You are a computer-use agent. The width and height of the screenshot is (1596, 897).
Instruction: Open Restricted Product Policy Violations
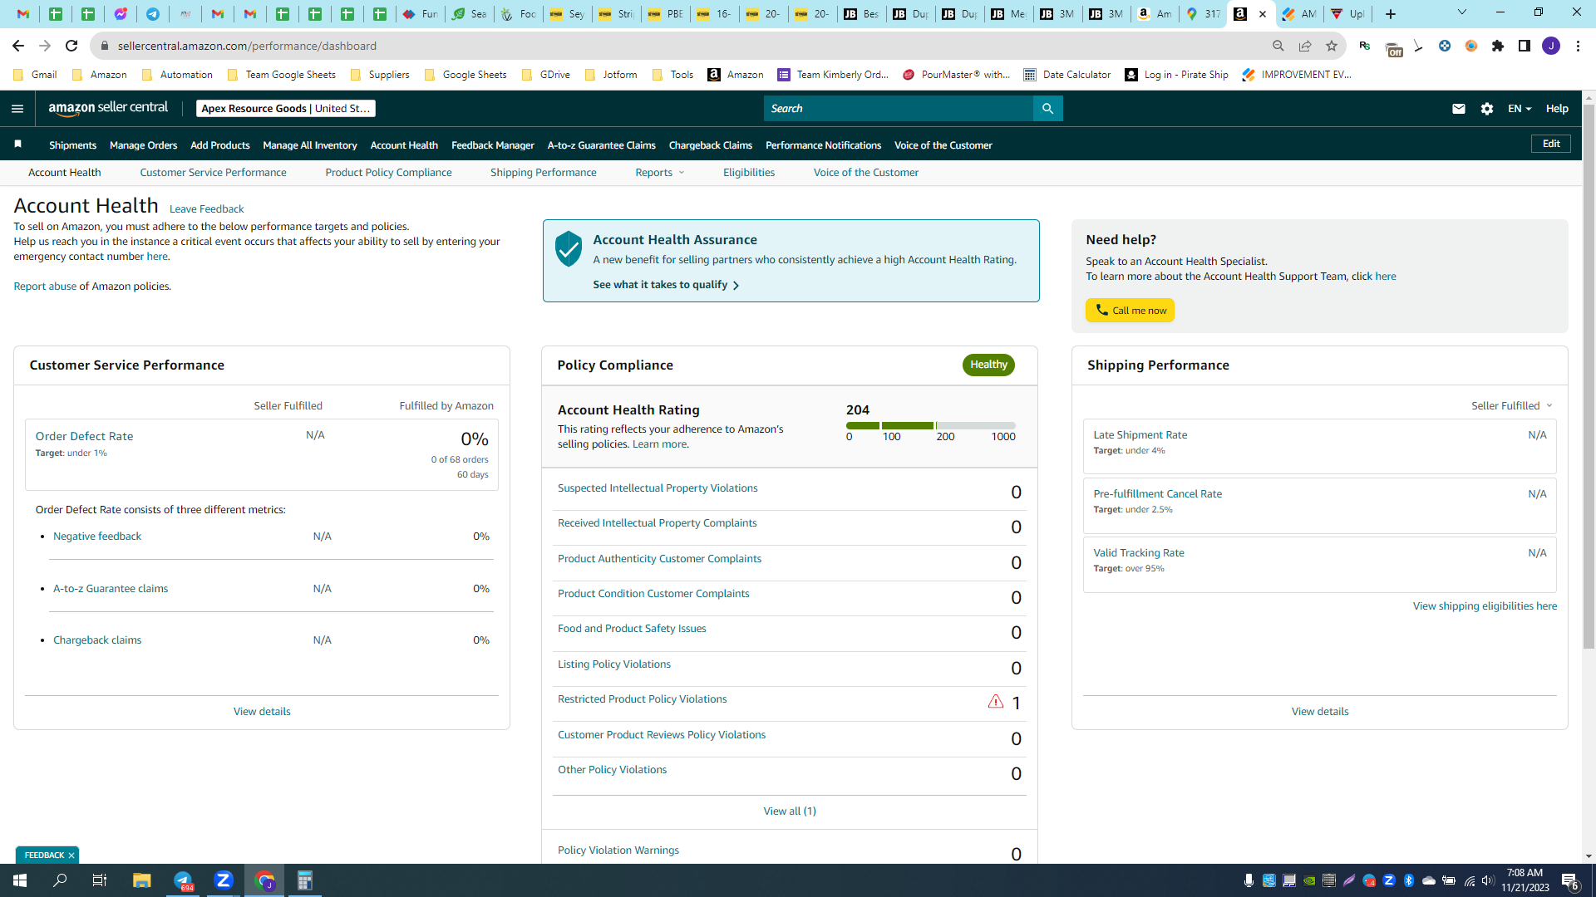click(642, 699)
